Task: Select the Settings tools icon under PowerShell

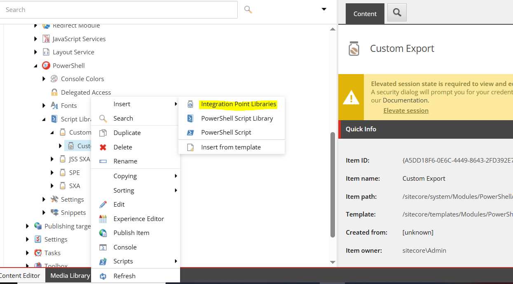Action: point(54,199)
